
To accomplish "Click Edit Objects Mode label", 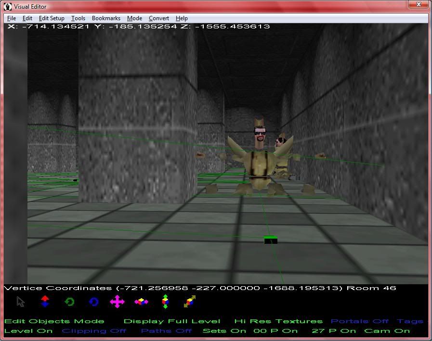I will point(54,321).
